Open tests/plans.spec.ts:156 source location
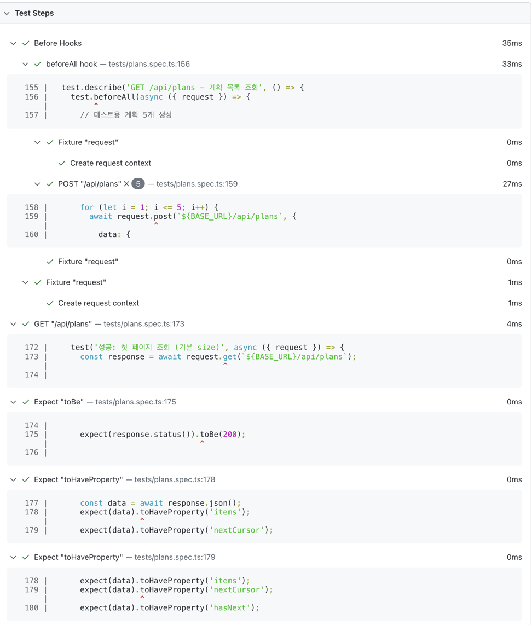 [149, 64]
